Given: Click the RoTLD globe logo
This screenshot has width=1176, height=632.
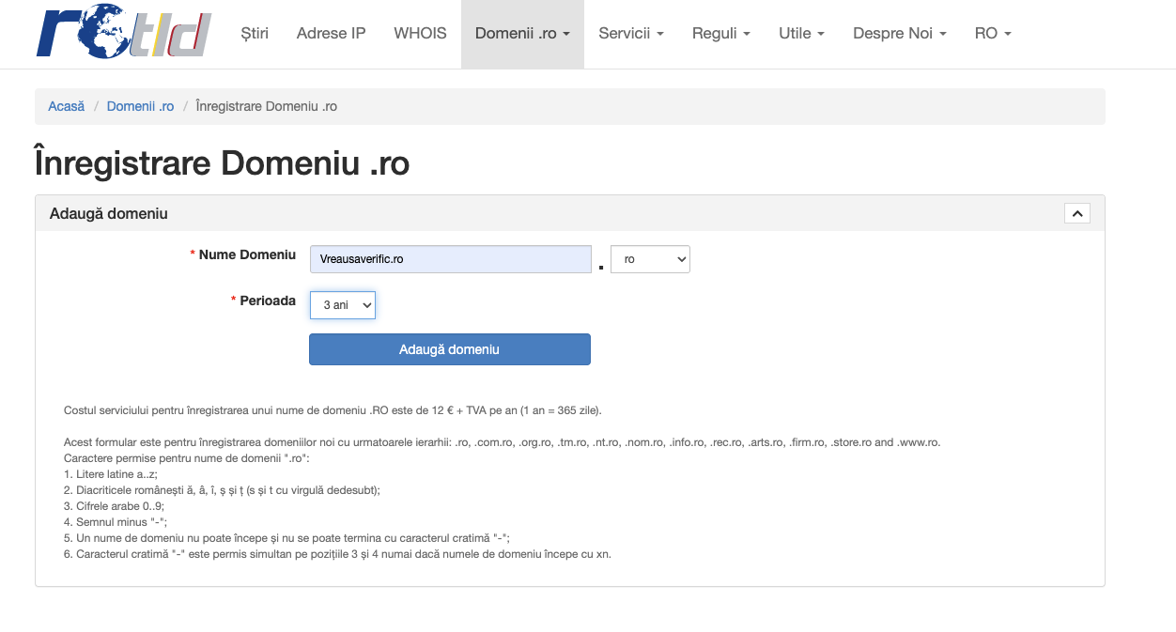Looking at the screenshot, I should 123,33.
